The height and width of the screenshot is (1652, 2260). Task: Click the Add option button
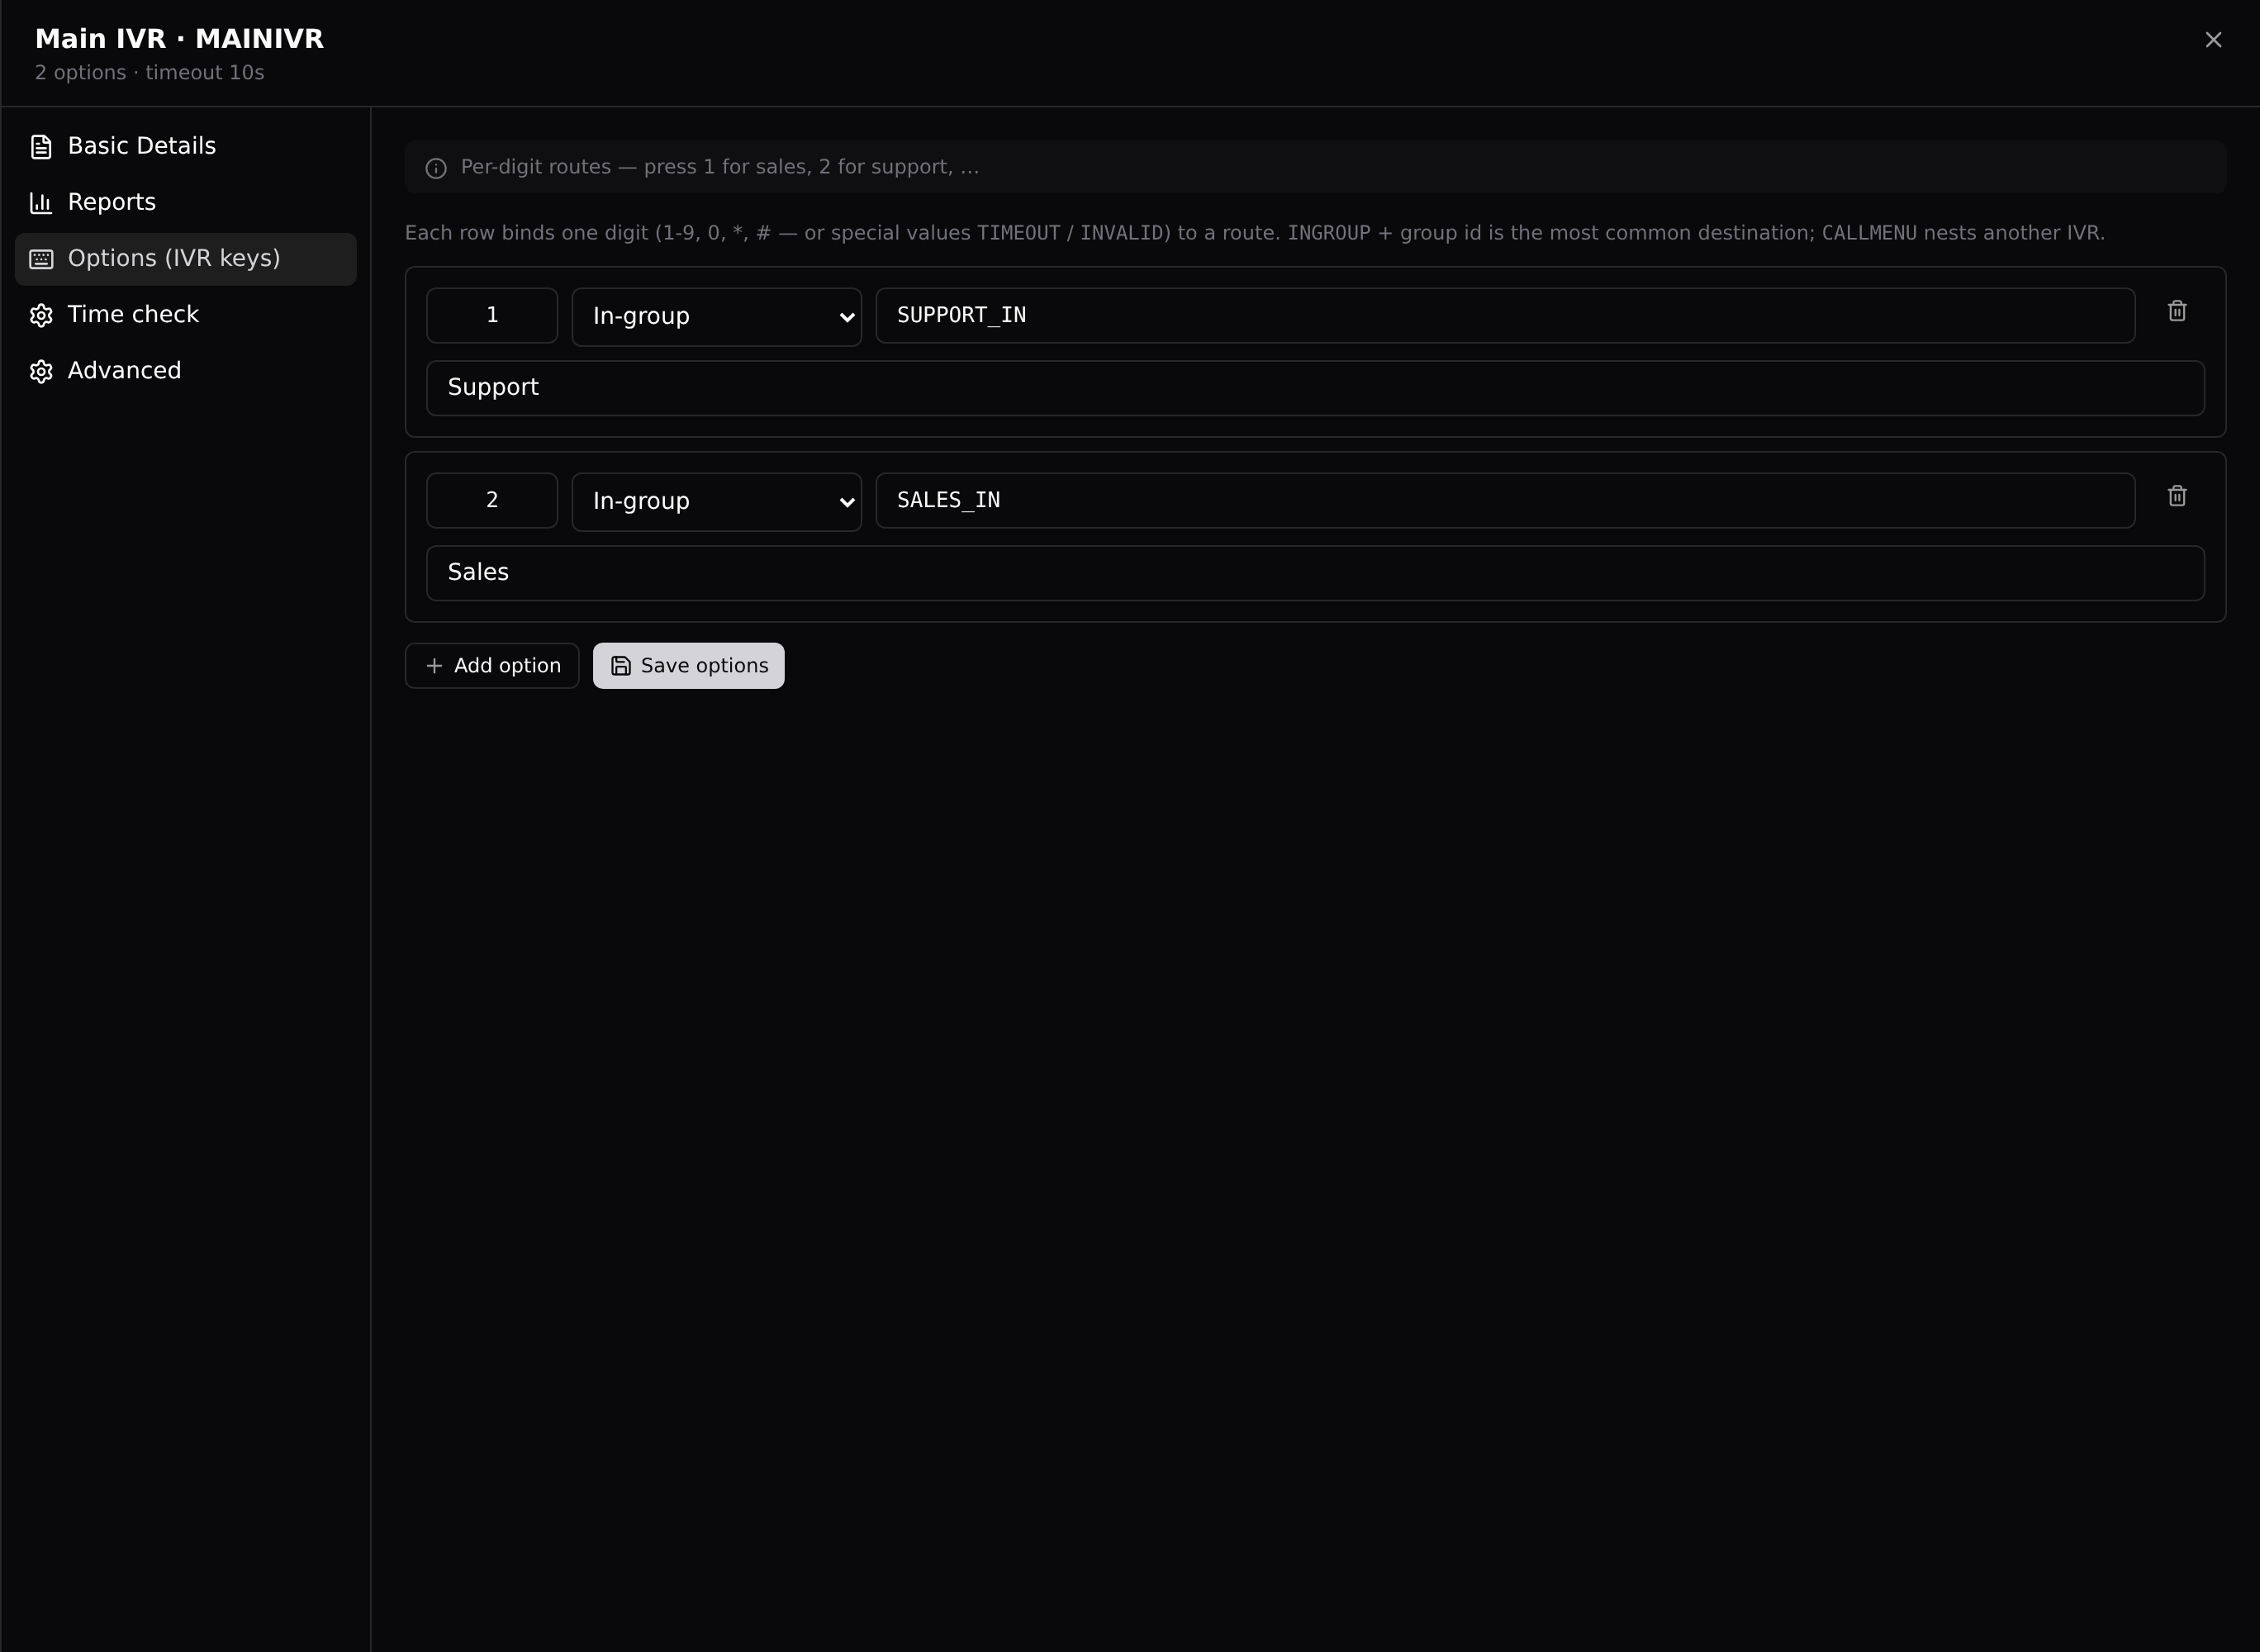pos(492,666)
